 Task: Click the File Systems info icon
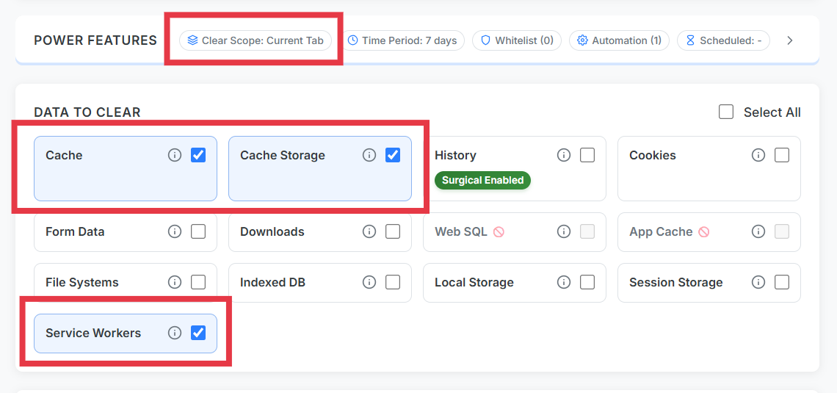[x=175, y=283]
